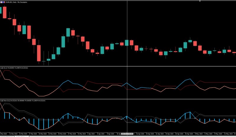Click the 27 Mar 2020 date on time axis
The width and height of the screenshot is (236, 137).
pos(72,134)
